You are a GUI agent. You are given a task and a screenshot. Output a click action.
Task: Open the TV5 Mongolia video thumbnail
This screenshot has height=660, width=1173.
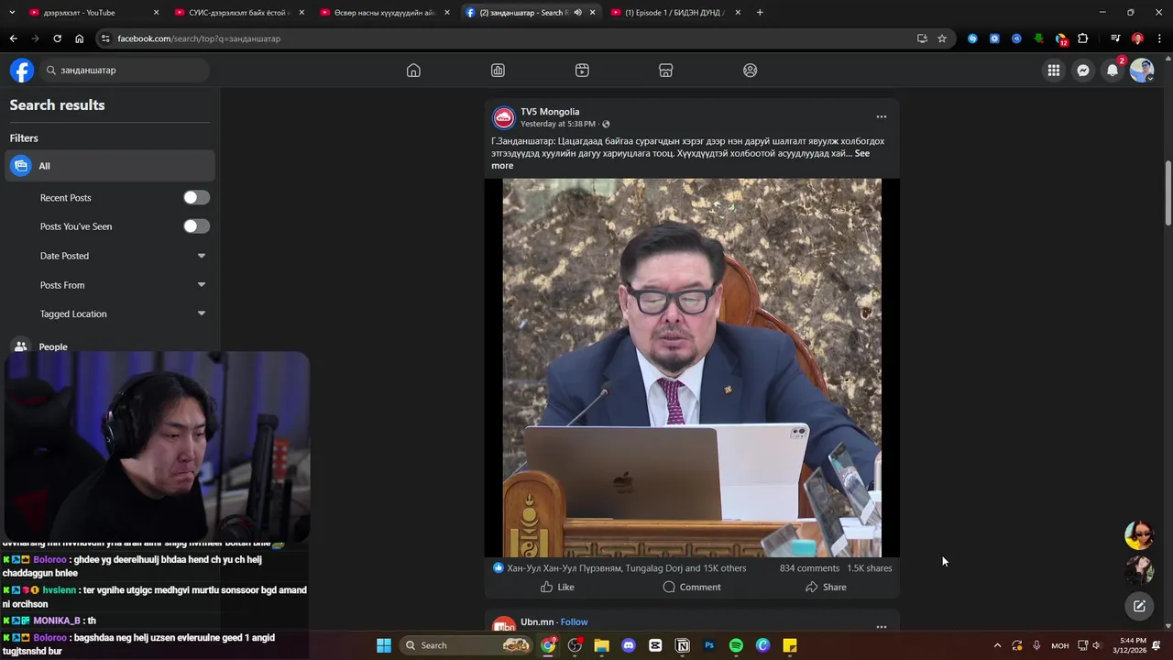[692, 368]
